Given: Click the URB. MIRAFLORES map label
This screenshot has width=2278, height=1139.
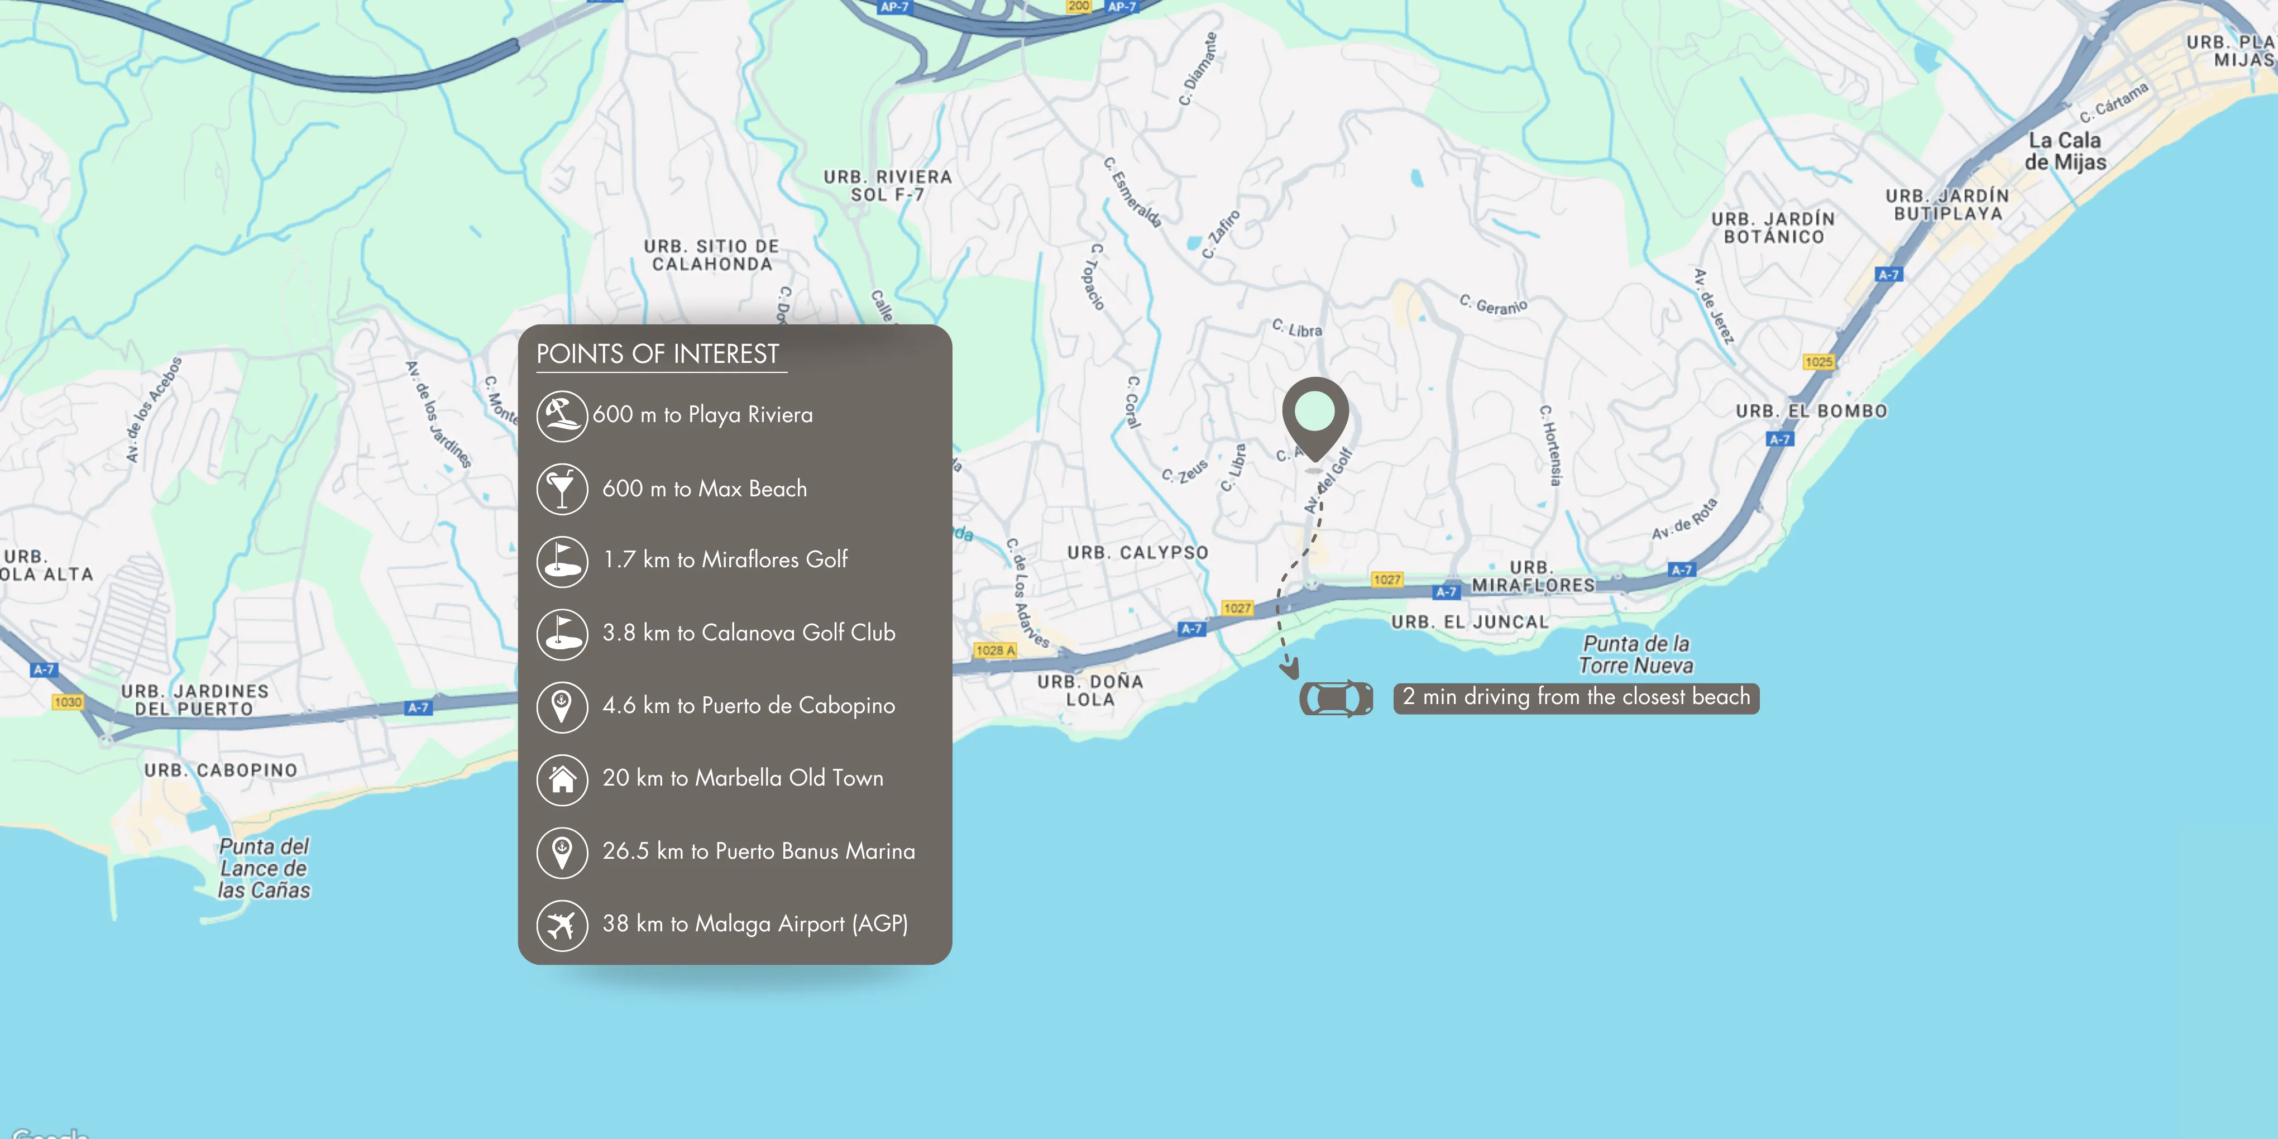Looking at the screenshot, I should click(x=1533, y=577).
